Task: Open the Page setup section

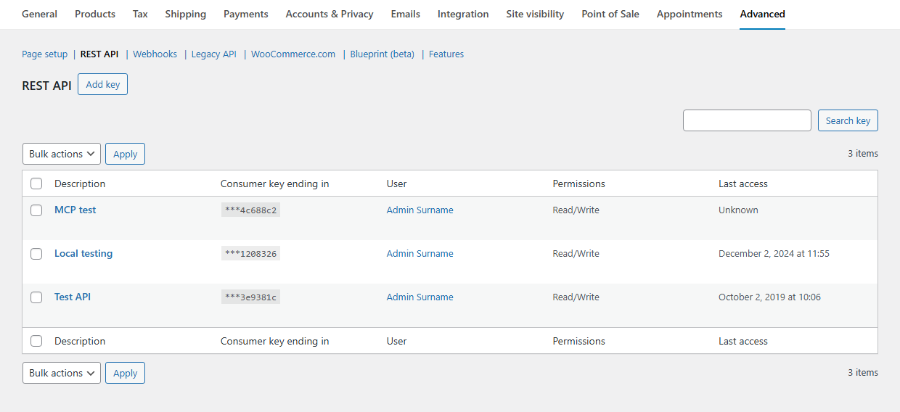Action: point(44,54)
